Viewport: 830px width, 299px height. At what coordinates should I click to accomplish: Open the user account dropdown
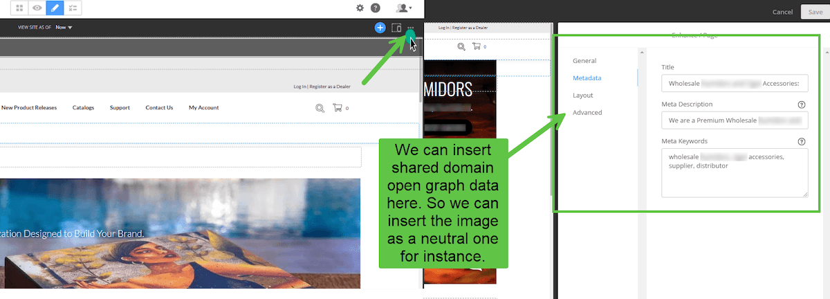404,8
